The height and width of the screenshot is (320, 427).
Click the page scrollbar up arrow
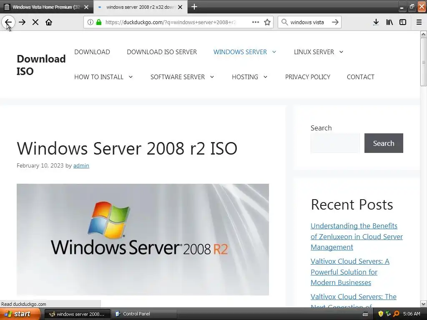click(423, 34)
